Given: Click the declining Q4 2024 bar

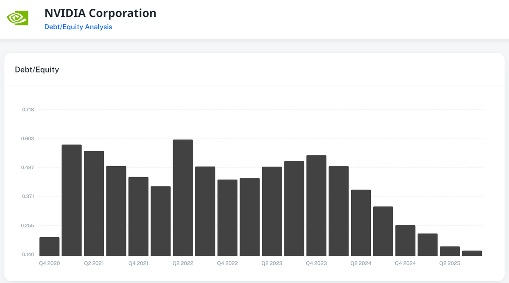Looking at the screenshot, I should [x=405, y=239].
